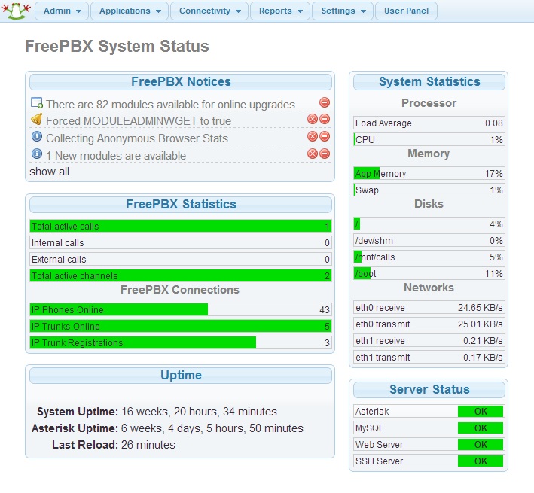Click the Total active channels bar
The image size is (534, 493).
181,275
